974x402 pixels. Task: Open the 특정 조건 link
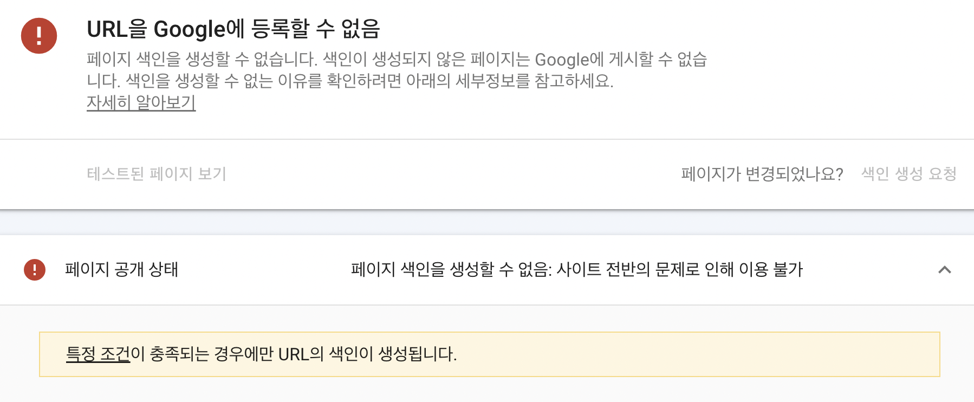[x=96, y=355]
